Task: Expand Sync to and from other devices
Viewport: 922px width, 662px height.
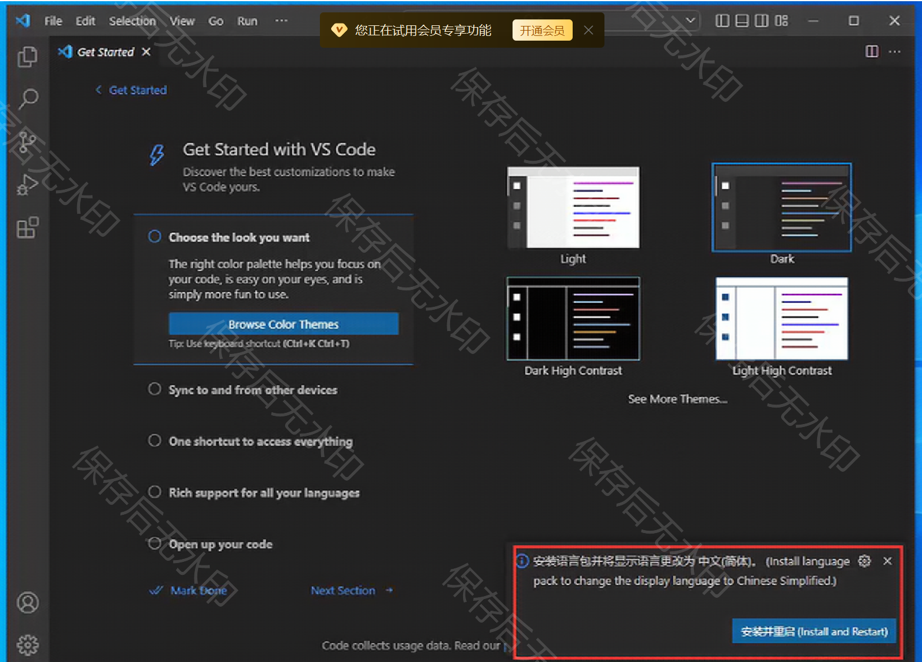Action: [253, 390]
